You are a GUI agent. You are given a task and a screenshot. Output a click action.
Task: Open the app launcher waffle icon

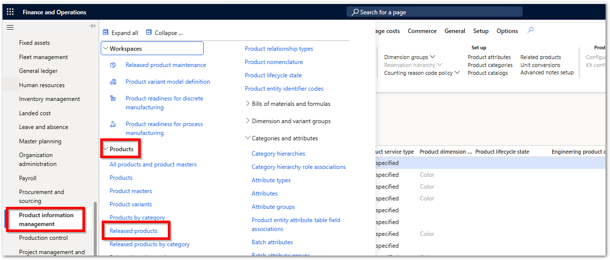(10, 12)
